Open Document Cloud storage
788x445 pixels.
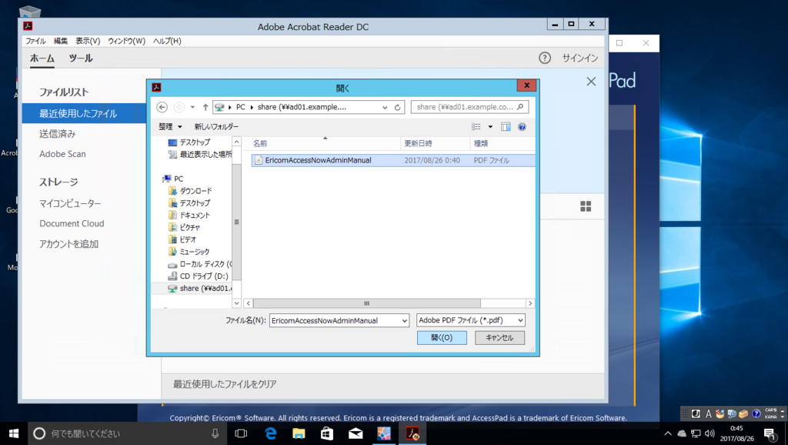pos(72,223)
